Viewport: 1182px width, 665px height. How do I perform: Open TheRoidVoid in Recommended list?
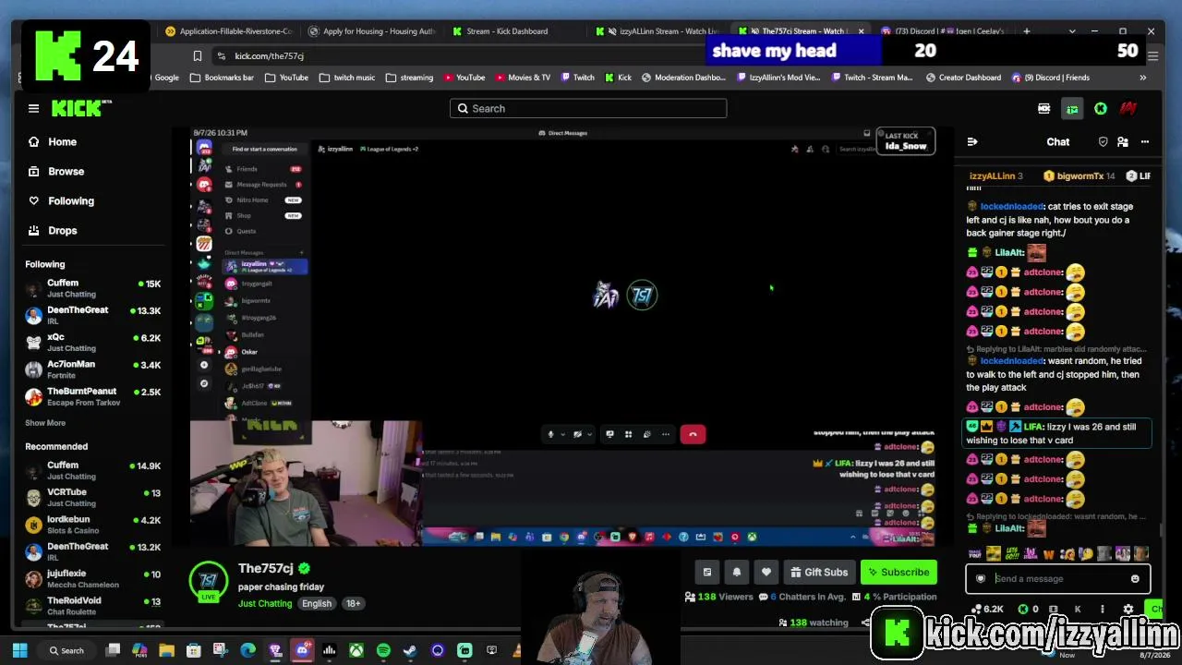pyautogui.click(x=92, y=606)
